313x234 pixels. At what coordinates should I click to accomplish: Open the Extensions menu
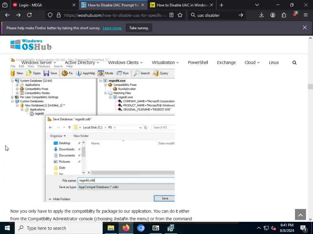(284, 15)
